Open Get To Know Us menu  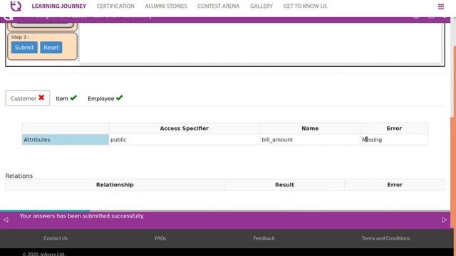pos(305,6)
